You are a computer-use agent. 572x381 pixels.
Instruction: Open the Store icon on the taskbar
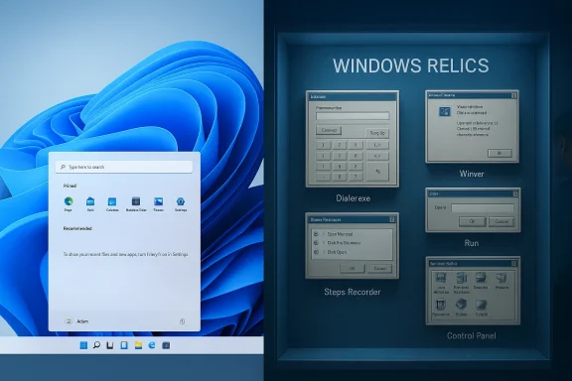pos(166,345)
